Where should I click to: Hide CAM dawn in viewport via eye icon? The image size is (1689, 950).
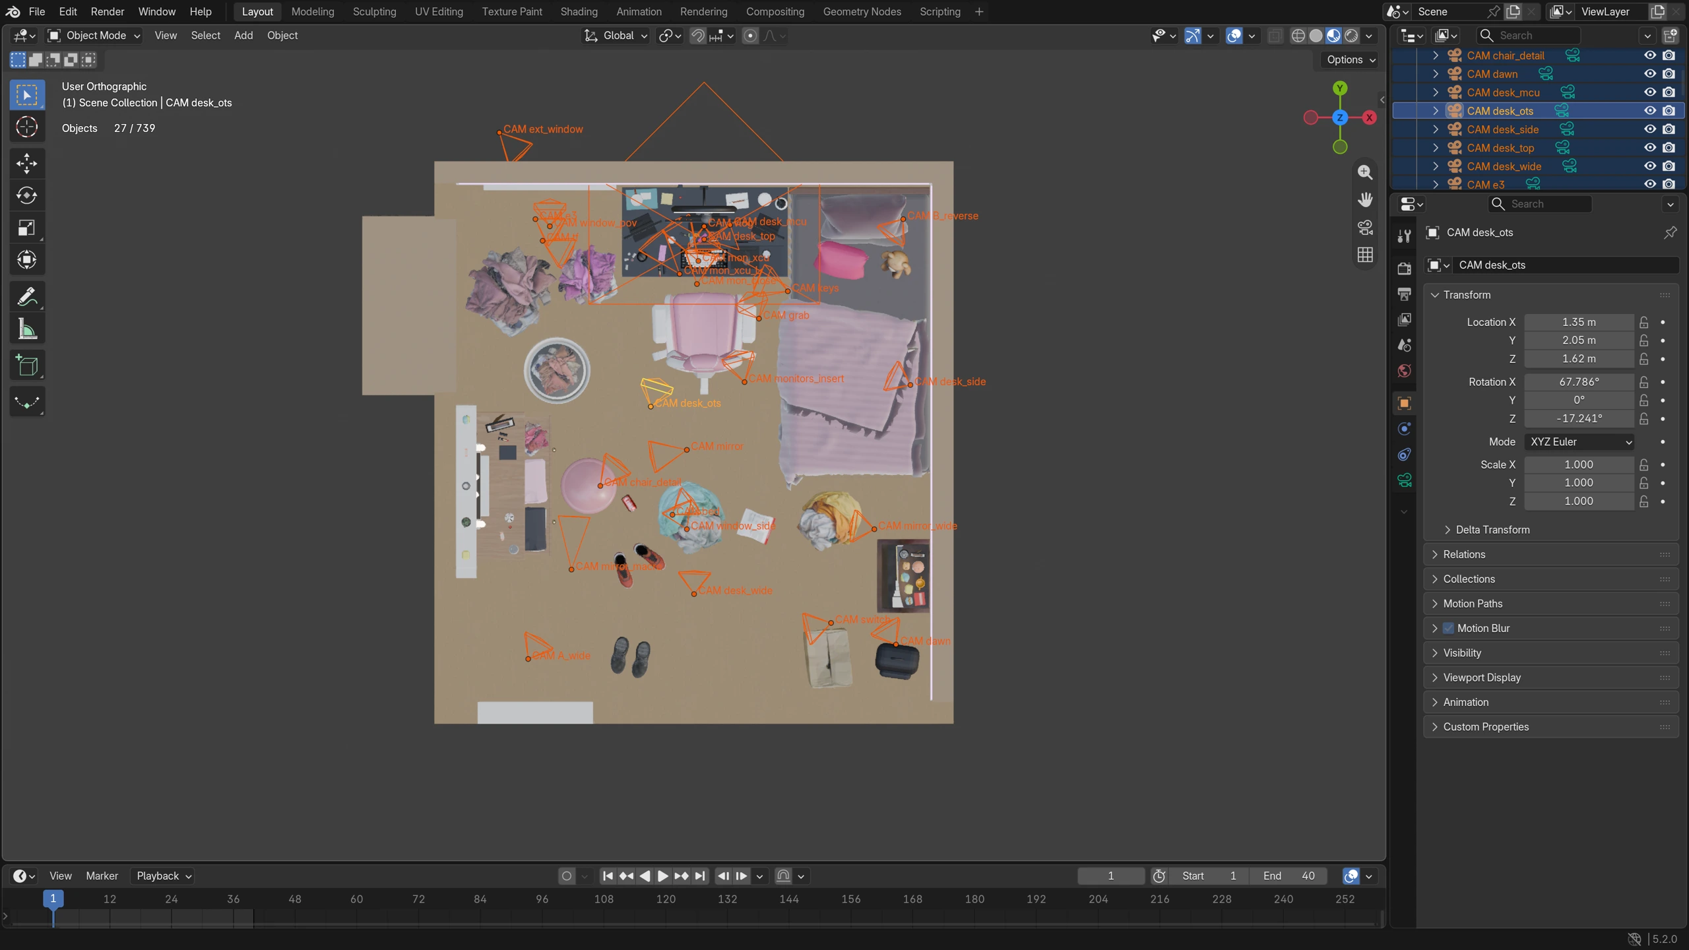[1649, 74]
